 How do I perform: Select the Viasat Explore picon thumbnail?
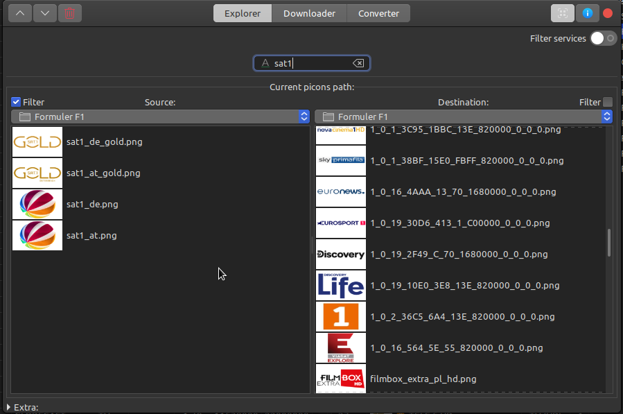[341, 347]
